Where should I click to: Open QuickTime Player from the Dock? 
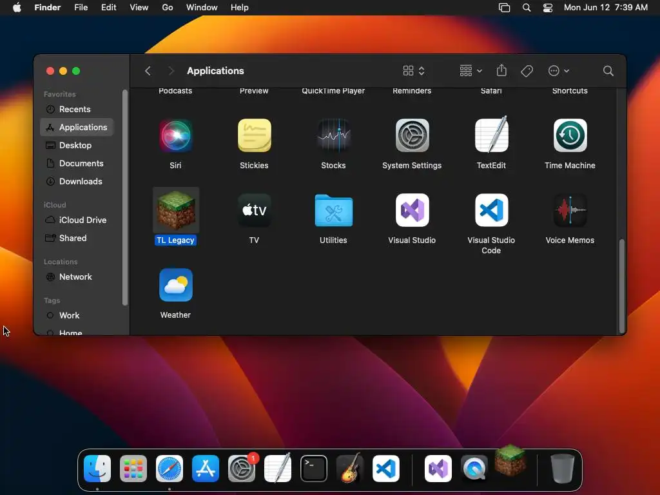474,469
